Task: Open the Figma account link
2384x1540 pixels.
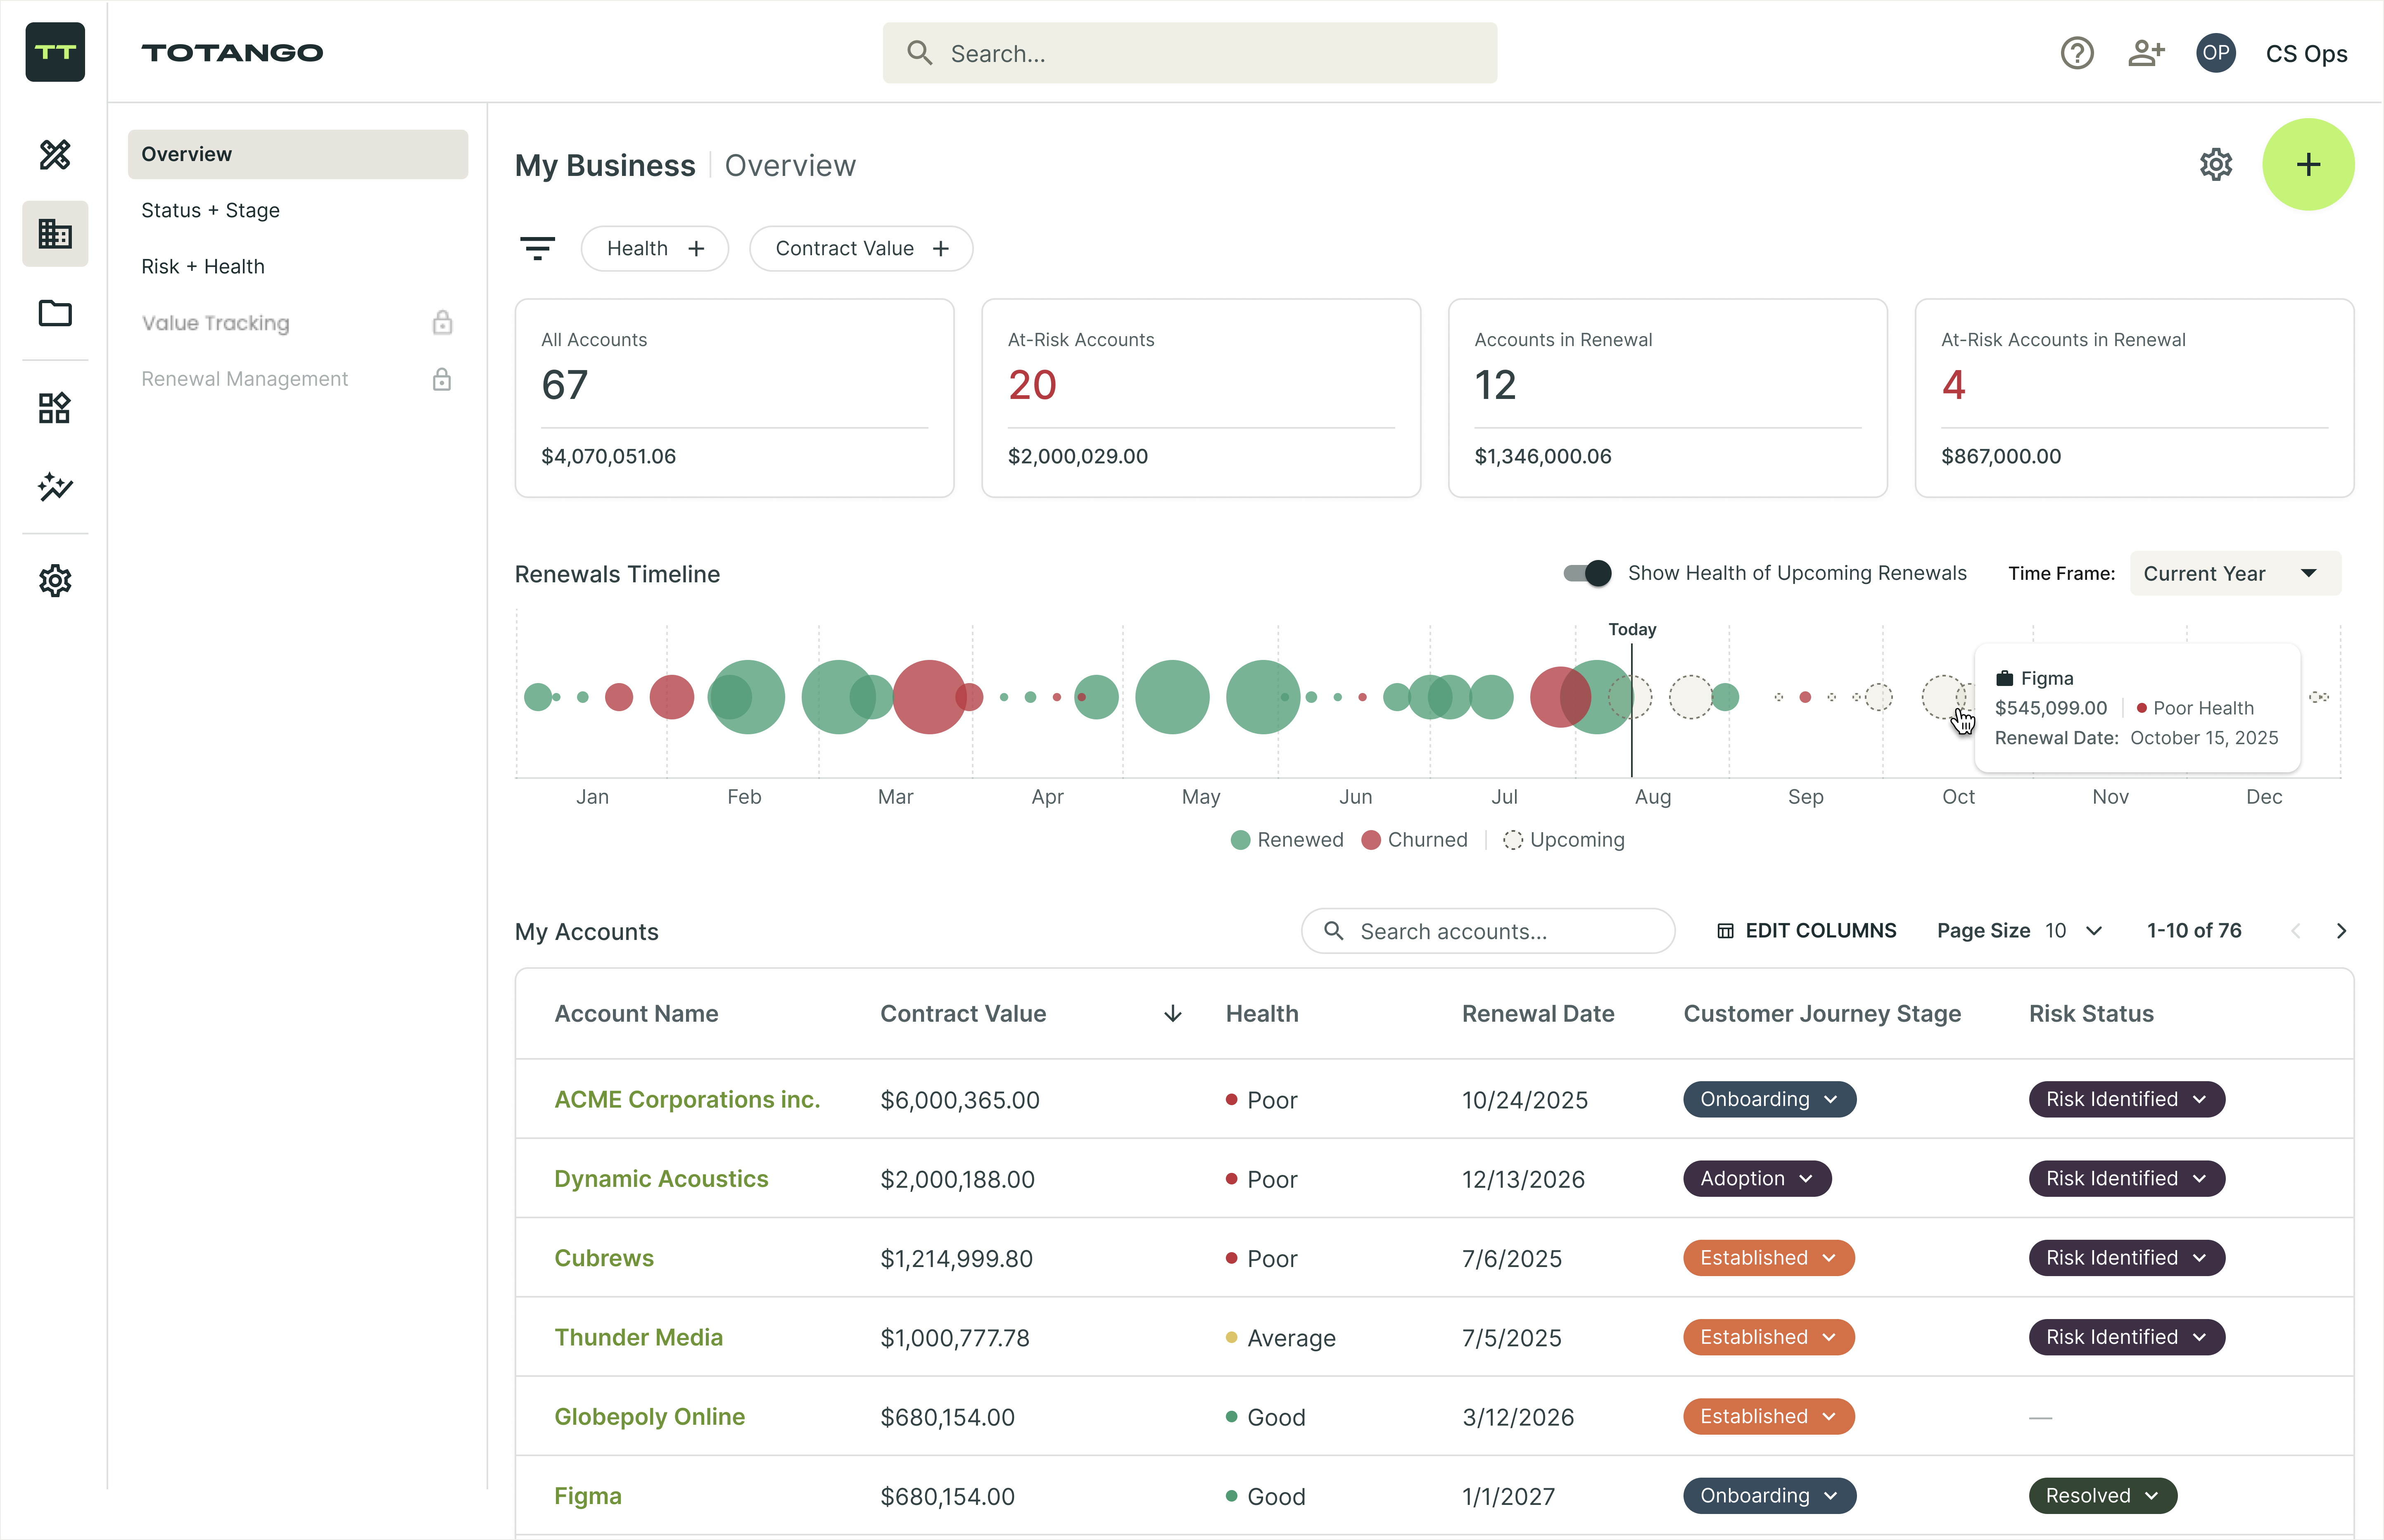Action: (x=588, y=1496)
